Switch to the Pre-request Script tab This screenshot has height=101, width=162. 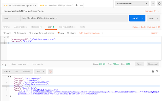[67, 27]
